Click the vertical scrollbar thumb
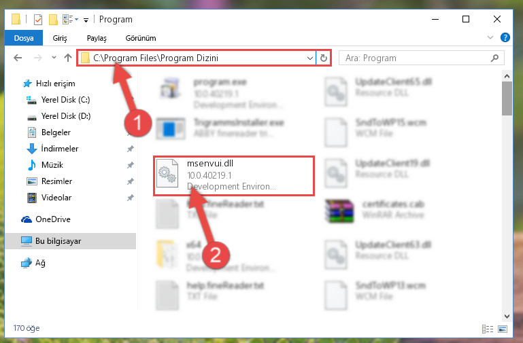The height and width of the screenshot is (343, 523). (x=507, y=98)
